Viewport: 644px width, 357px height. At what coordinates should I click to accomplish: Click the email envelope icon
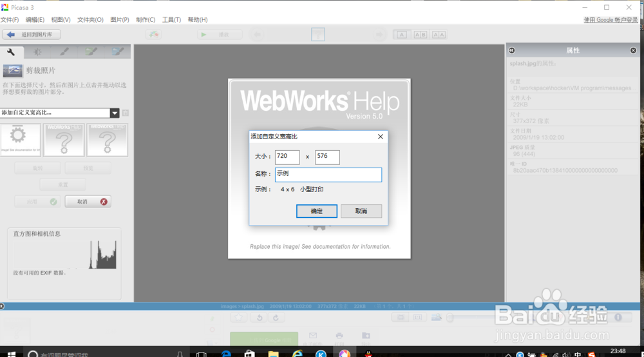[313, 336]
